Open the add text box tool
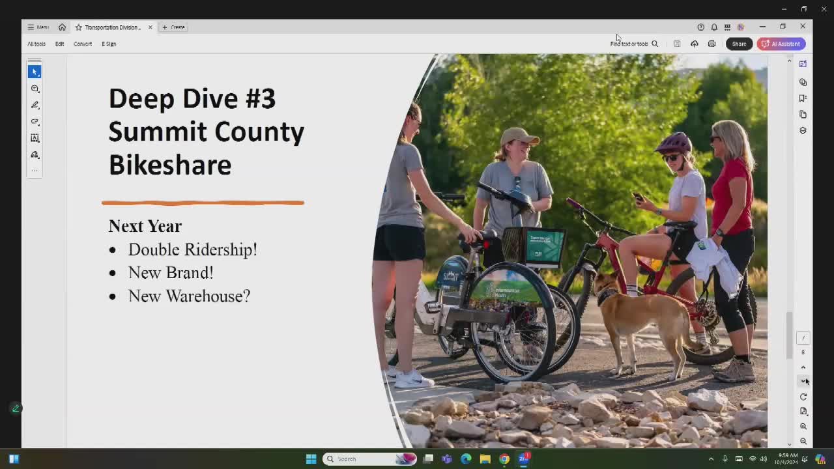 tap(35, 138)
